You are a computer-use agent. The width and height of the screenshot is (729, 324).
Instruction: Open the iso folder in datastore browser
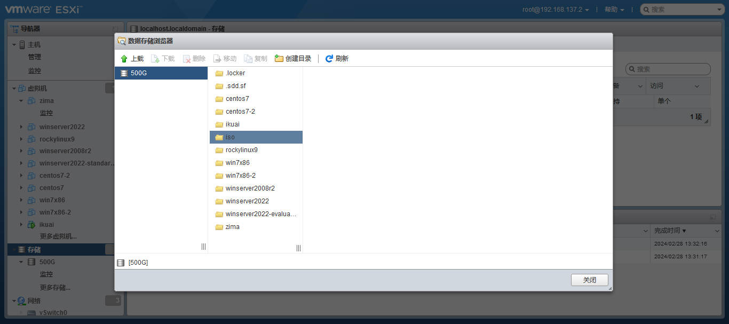(x=230, y=137)
